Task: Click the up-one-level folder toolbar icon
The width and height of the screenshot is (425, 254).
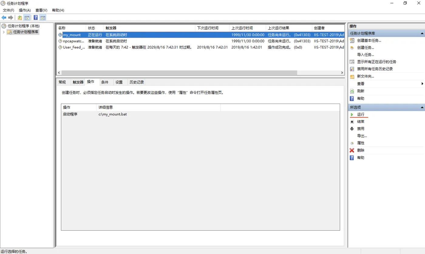Action: tap(20, 18)
